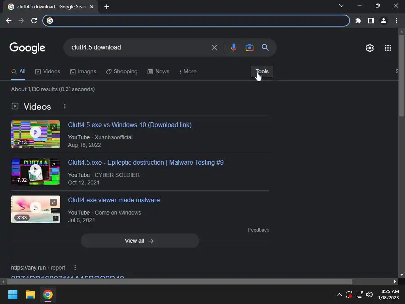Open a new browser tab
This screenshot has height=304, width=405.
coord(107,7)
